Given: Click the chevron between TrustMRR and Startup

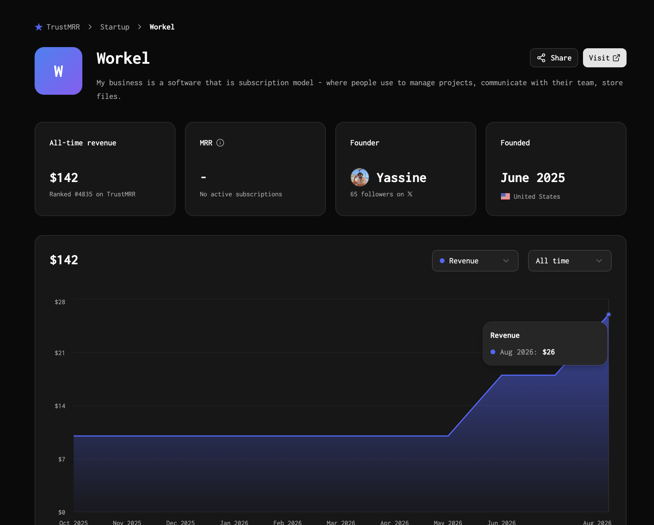Looking at the screenshot, I should click(x=90, y=27).
